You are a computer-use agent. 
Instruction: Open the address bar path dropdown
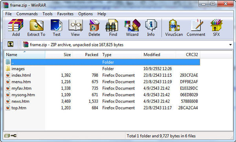pos(230,45)
